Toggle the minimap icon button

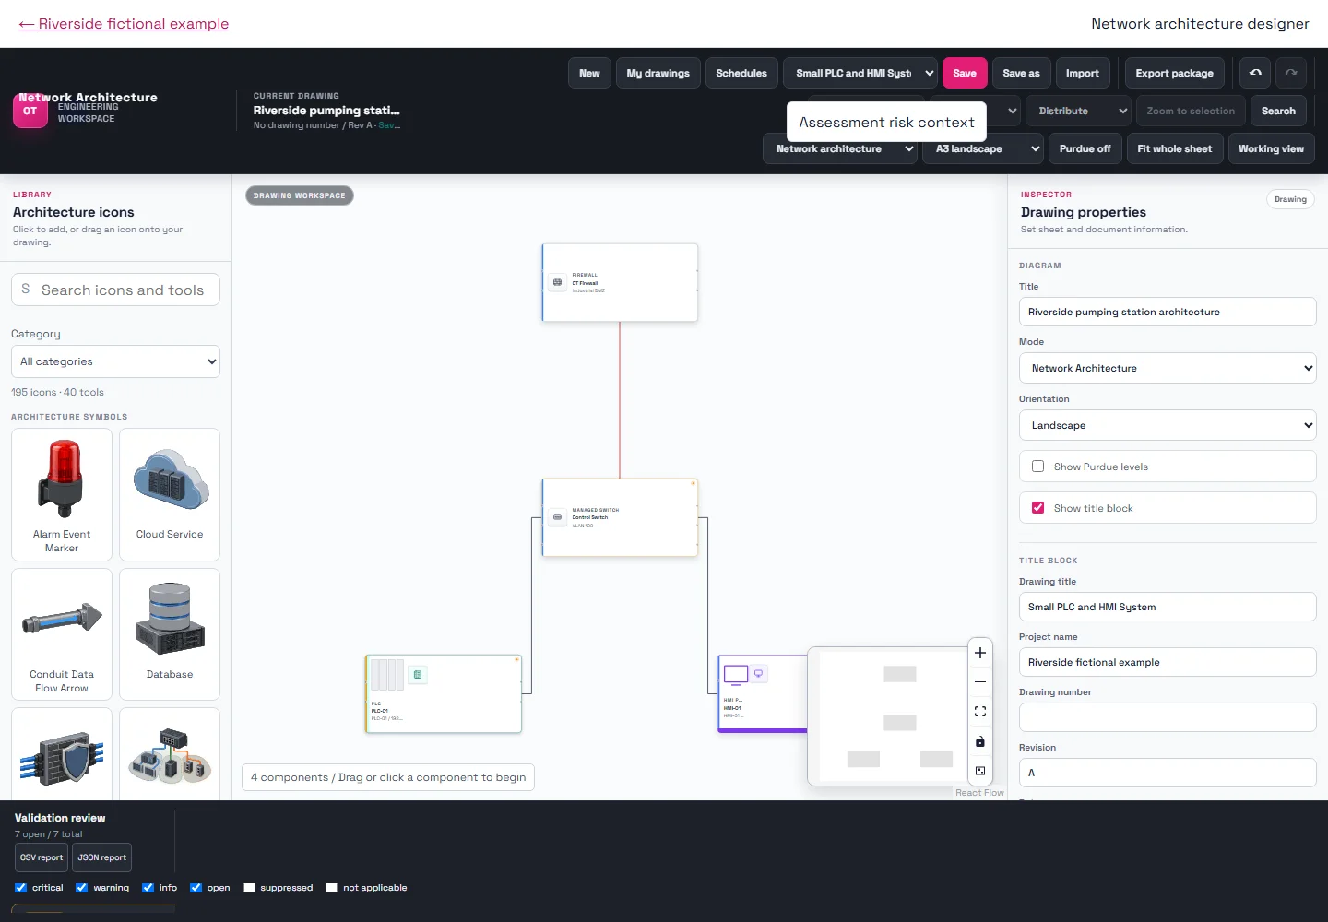[980, 771]
